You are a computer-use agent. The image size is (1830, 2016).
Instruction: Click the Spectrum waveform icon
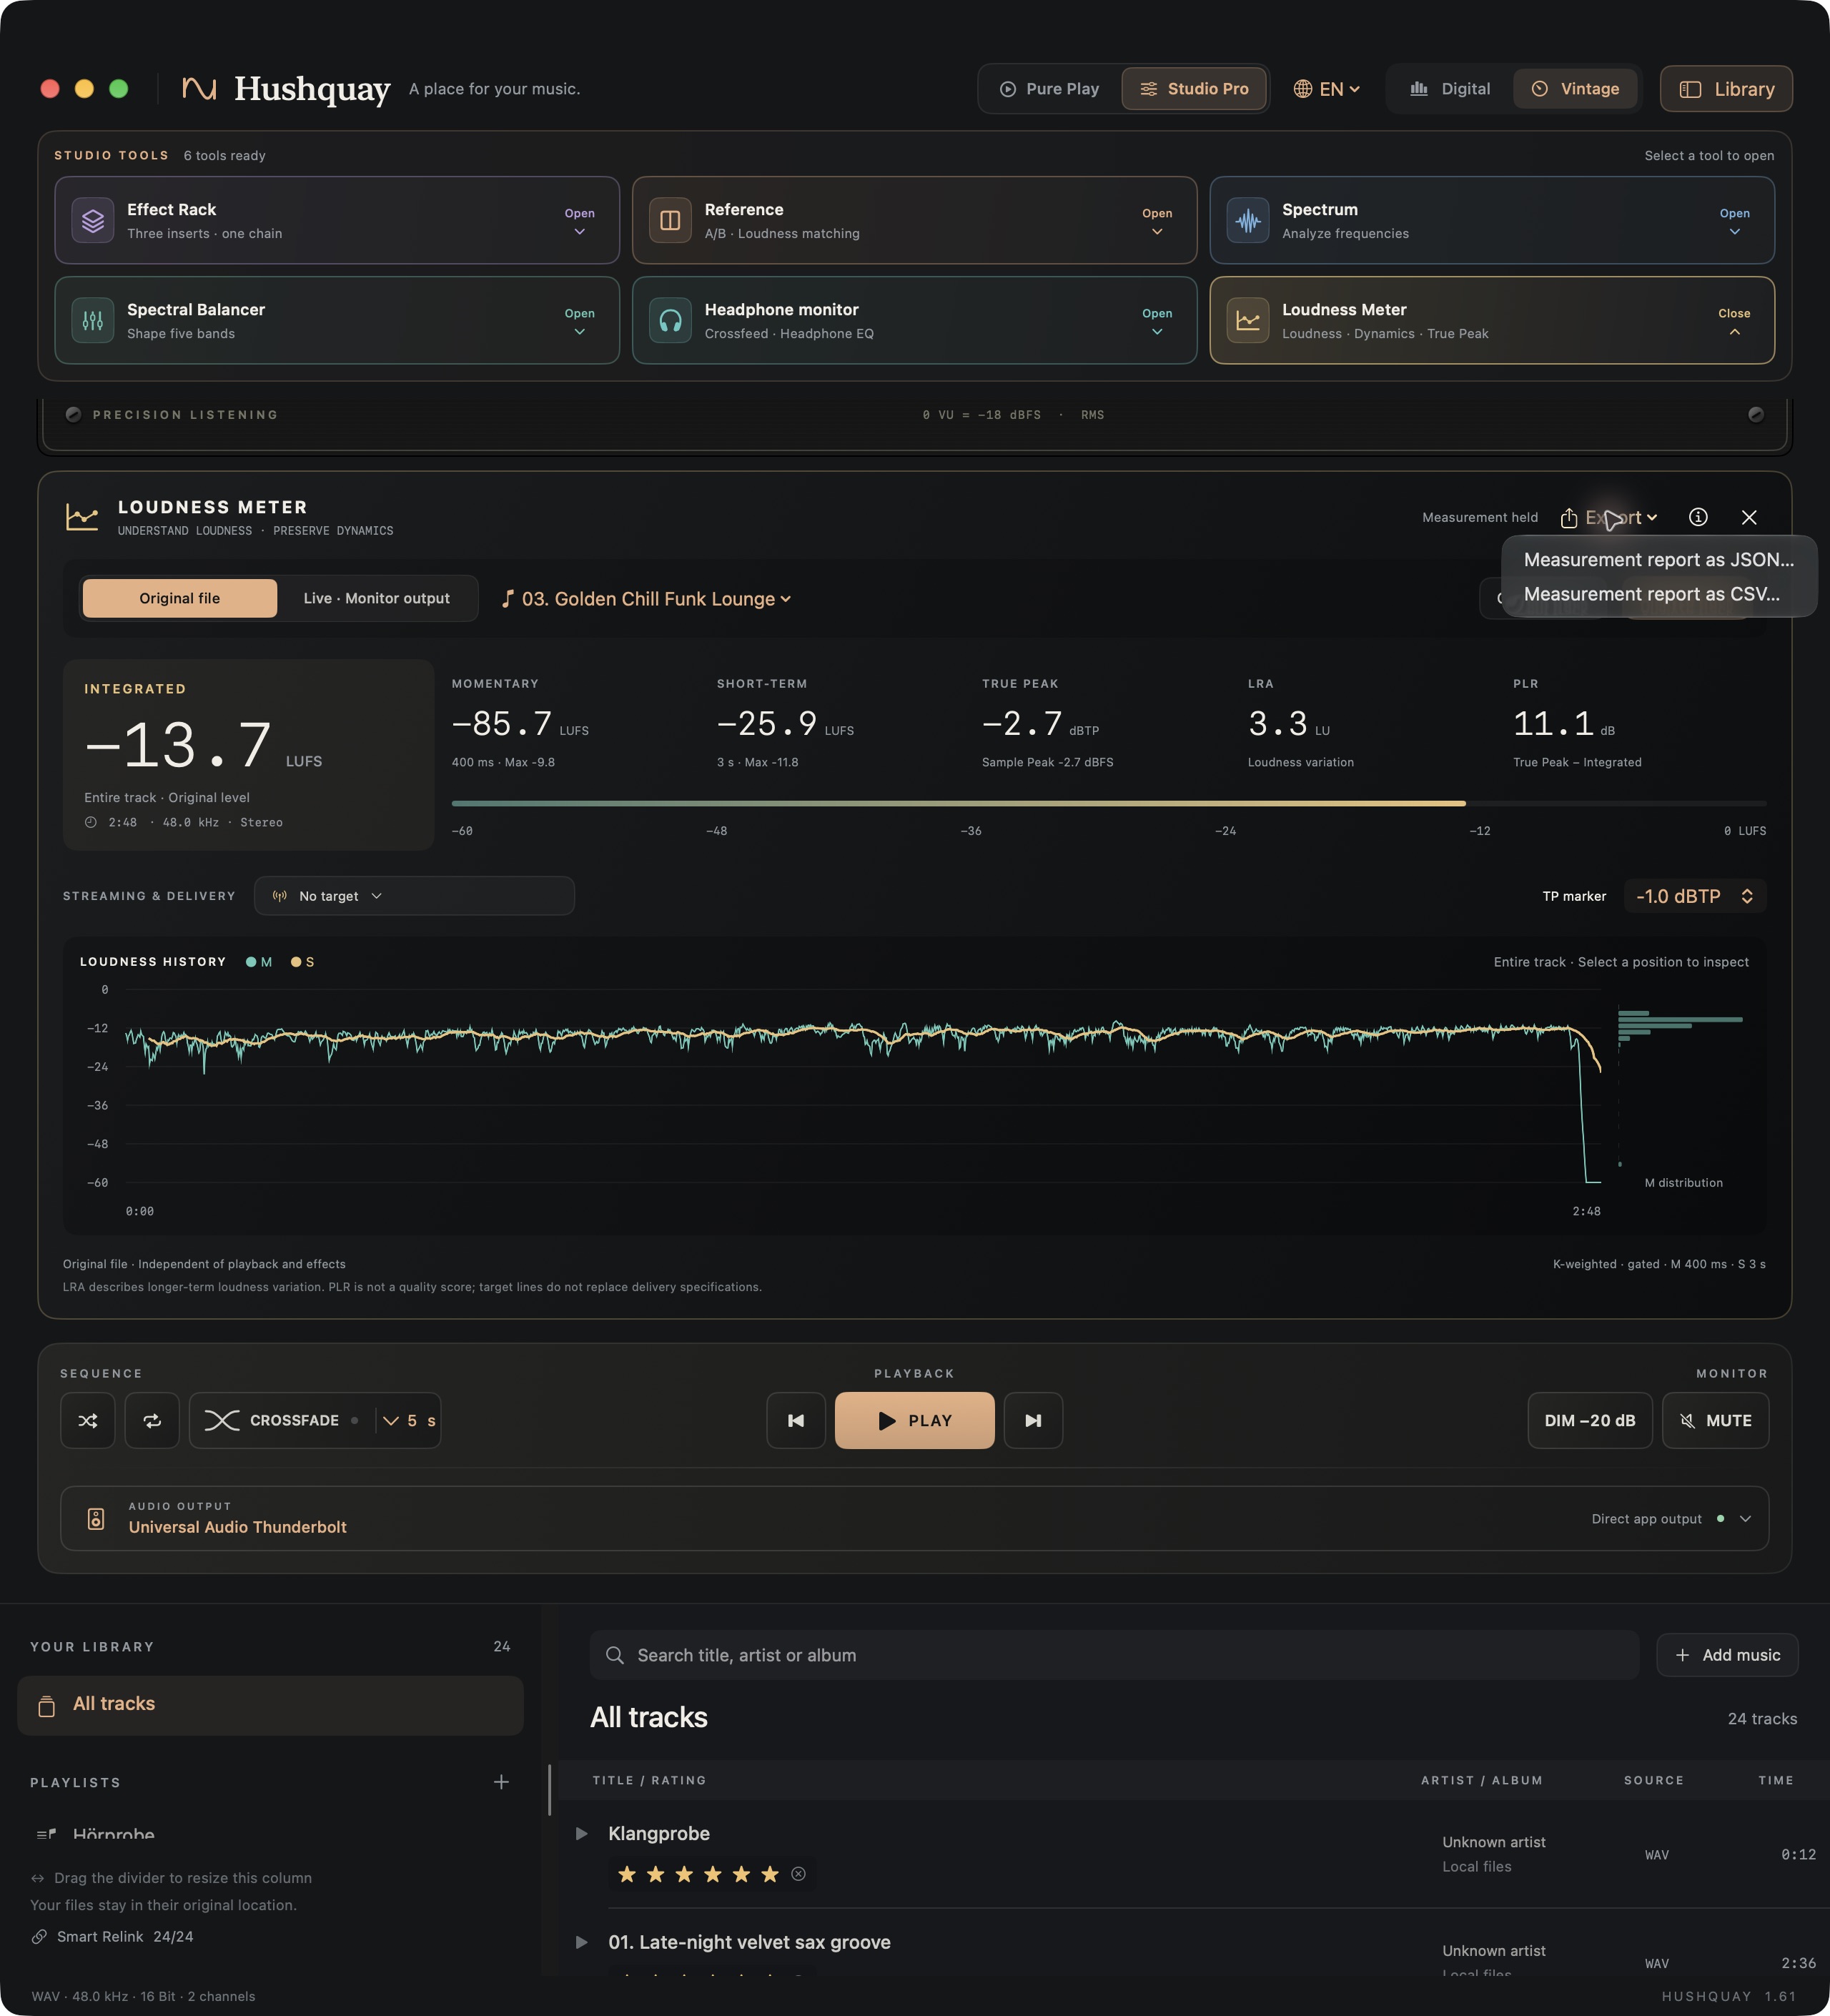(x=1248, y=221)
